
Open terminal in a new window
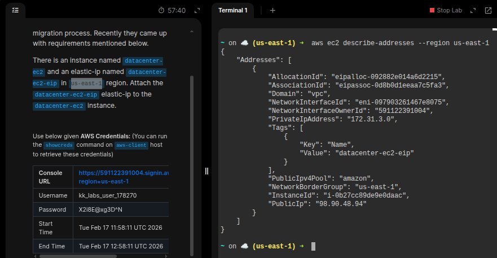tap(488, 10)
